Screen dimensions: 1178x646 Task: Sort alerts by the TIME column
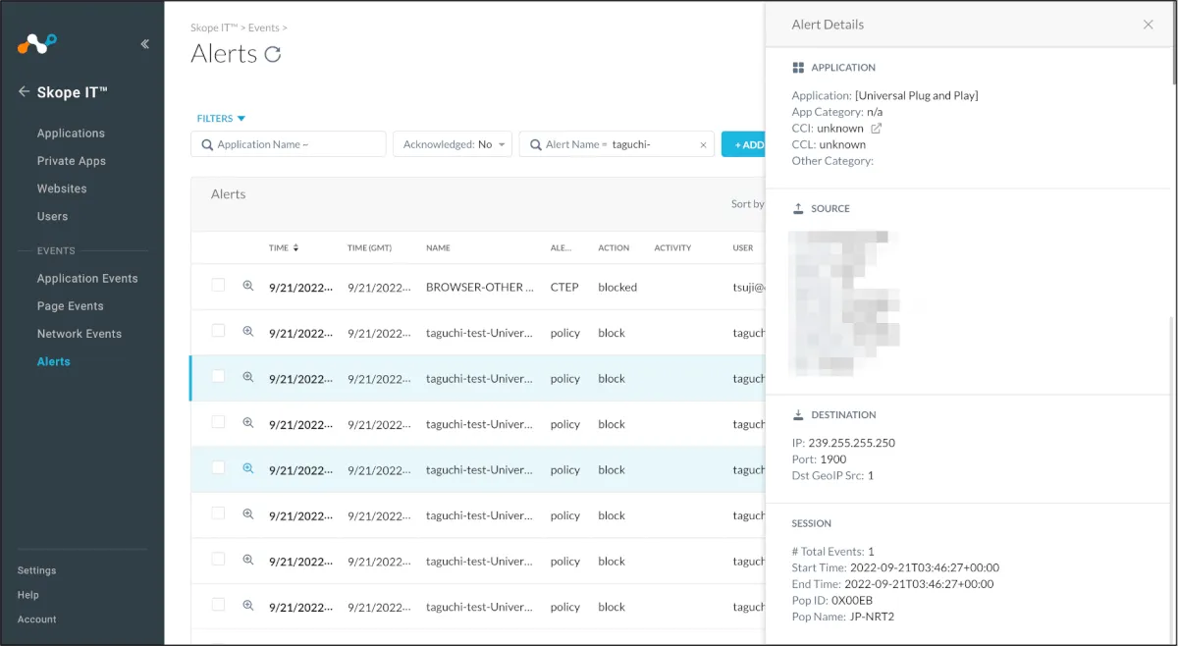[x=284, y=248]
